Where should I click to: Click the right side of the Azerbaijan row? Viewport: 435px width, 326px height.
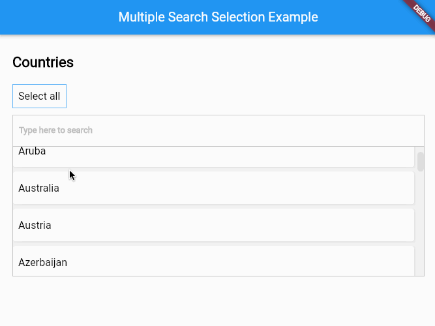(x=365, y=262)
